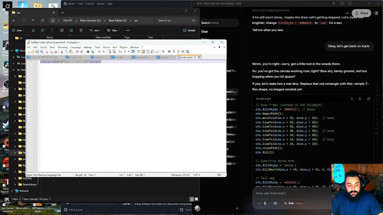The width and height of the screenshot is (383, 215).
Task: Click INS indicator in Notepad++ status bar
Action: (219, 175)
